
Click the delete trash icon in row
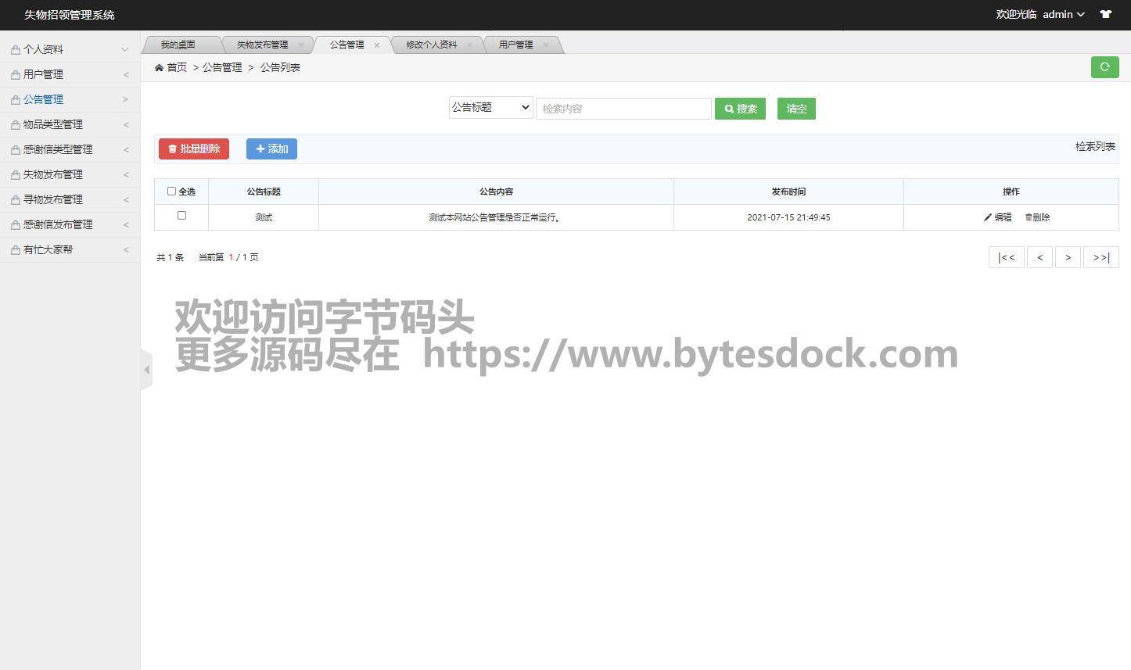coord(1029,217)
